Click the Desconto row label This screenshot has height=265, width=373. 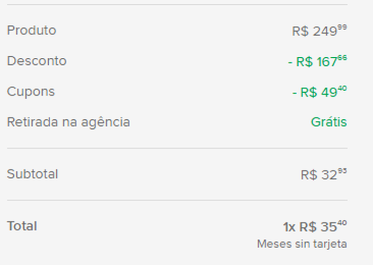click(x=37, y=61)
